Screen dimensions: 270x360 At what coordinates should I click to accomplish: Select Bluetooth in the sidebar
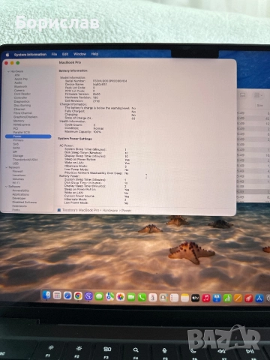(x=21, y=86)
